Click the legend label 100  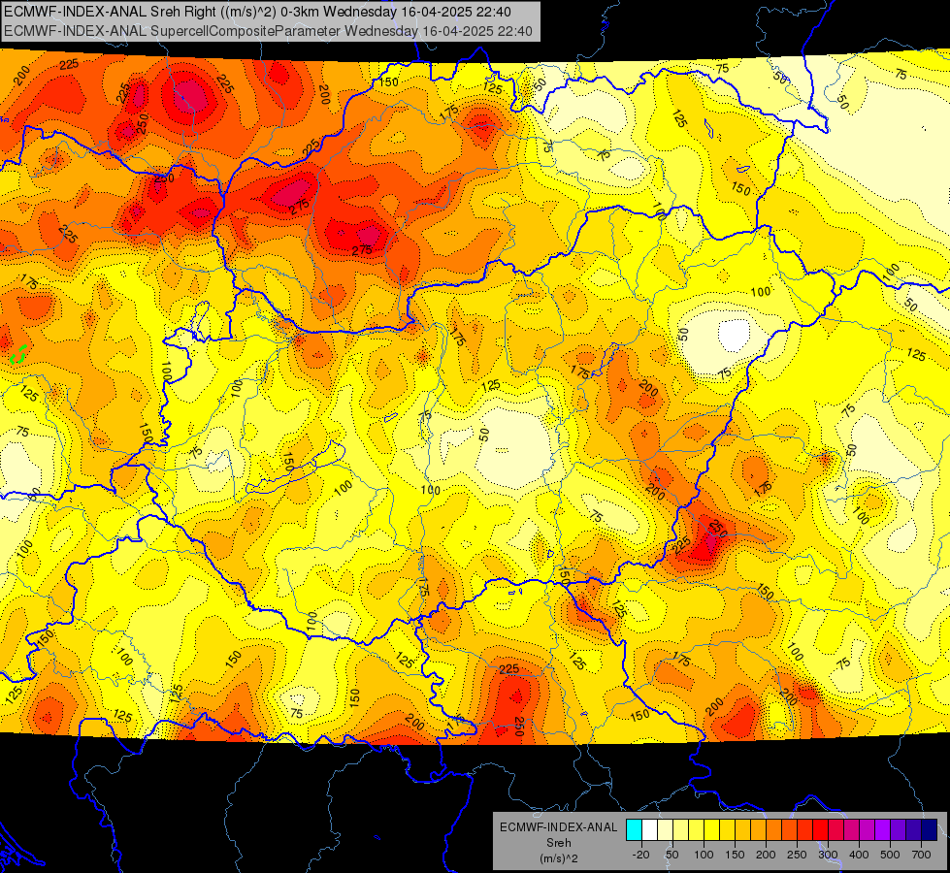click(704, 855)
